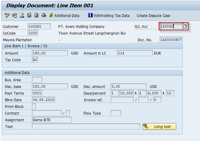Click the Mayora Plantation text
The image size is (200, 141).
(x=17, y=40)
